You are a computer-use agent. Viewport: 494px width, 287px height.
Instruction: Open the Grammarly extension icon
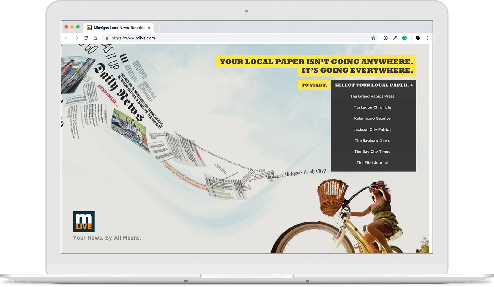pos(404,38)
